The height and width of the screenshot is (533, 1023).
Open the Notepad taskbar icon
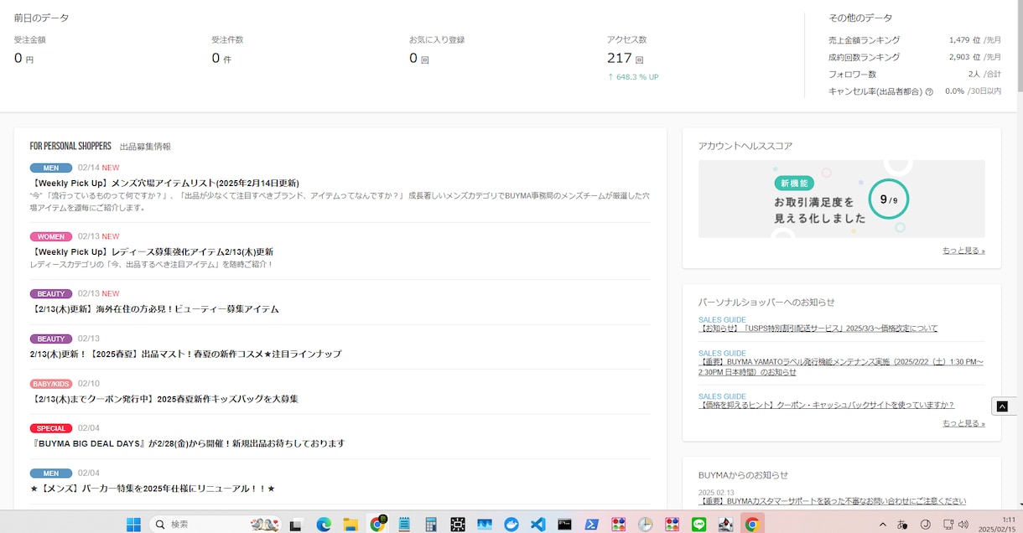(x=404, y=525)
